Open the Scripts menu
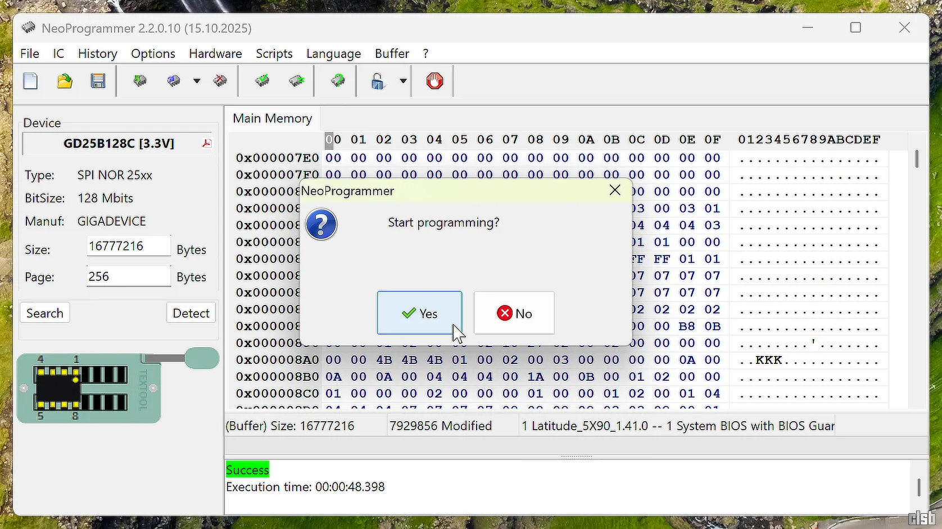This screenshot has height=529, width=942. click(274, 54)
